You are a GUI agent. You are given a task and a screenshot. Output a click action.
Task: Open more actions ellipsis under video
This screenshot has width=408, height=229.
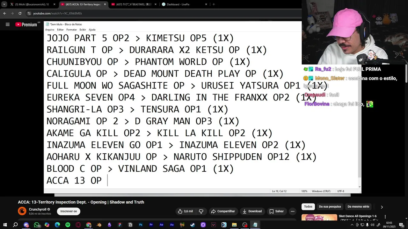pos(292,211)
